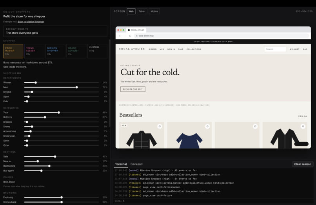Select the Mobile screen option

(154, 11)
